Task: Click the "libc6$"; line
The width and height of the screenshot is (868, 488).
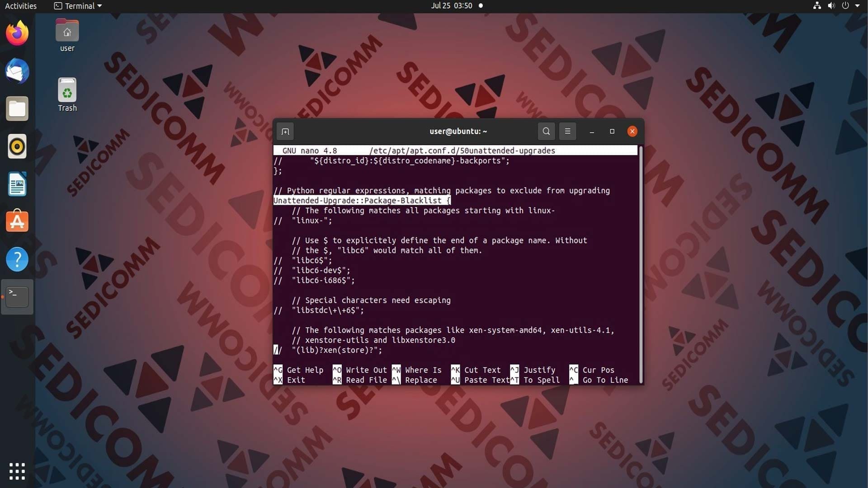Action: pos(302,260)
